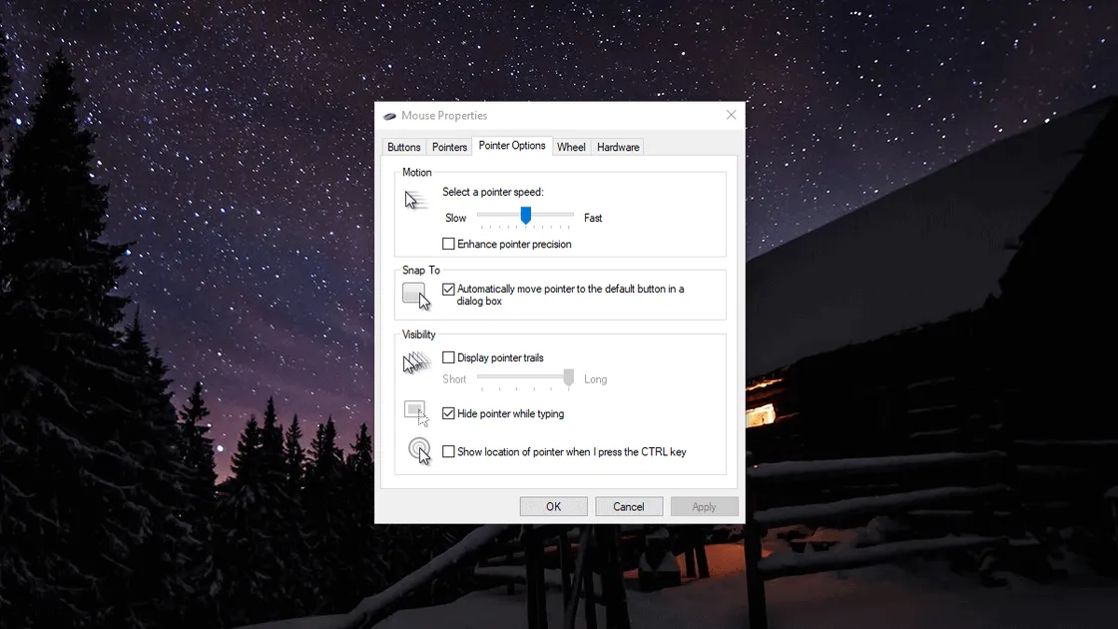Uncheck Hide pointer while typing
1118x629 pixels.
coord(448,412)
